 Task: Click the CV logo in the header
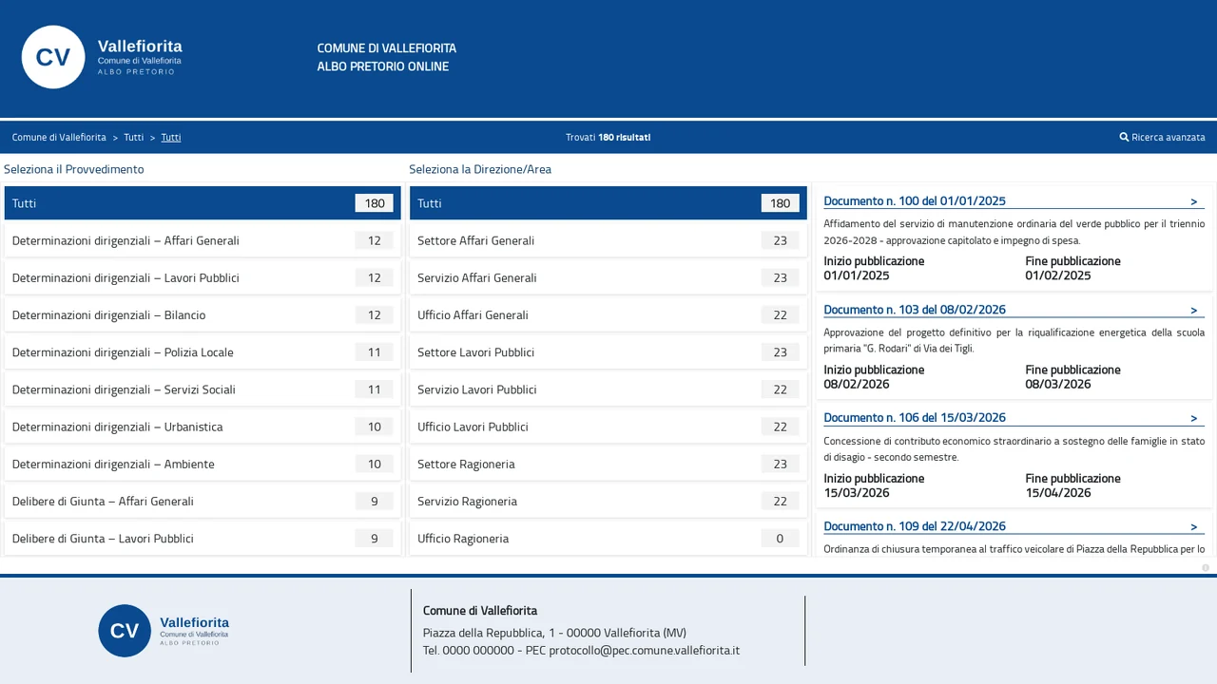53,57
